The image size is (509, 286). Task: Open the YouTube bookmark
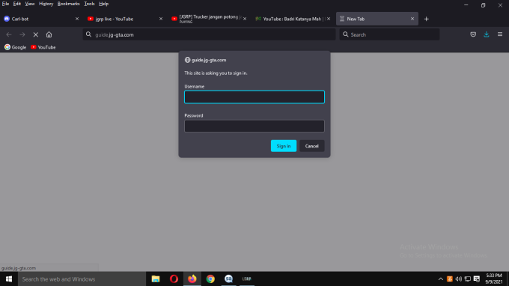tap(43, 47)
